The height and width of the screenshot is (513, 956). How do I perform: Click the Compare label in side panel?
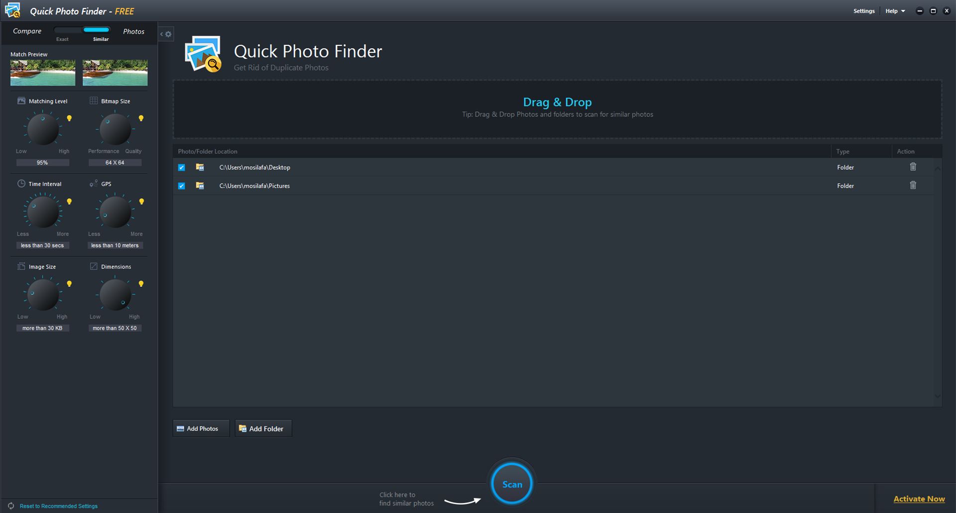[x=27, y=31]
